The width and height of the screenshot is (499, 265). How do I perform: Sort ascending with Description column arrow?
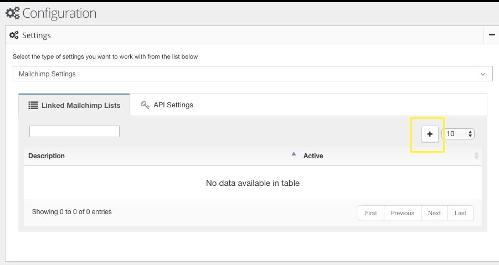294,154
